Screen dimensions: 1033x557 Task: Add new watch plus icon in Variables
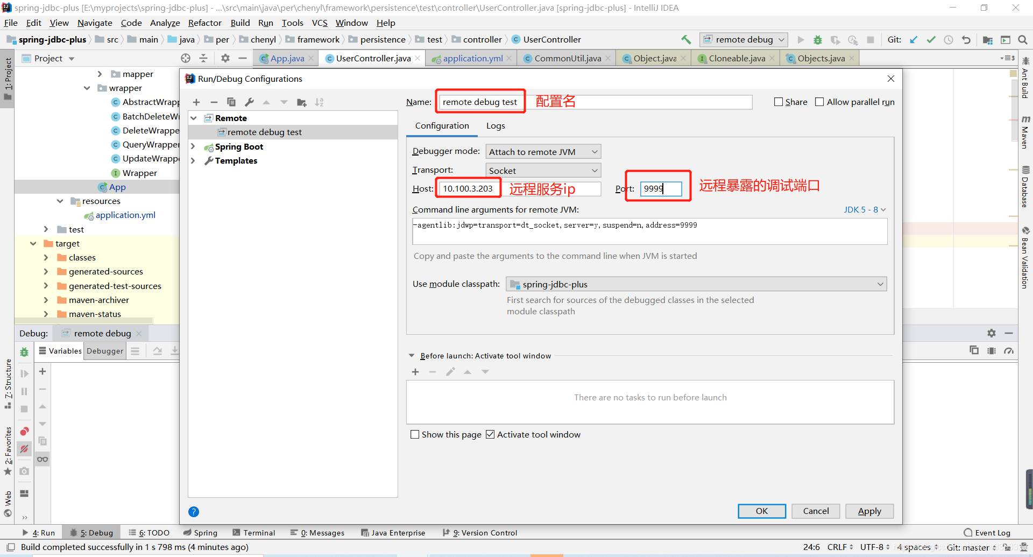[43, 371]
